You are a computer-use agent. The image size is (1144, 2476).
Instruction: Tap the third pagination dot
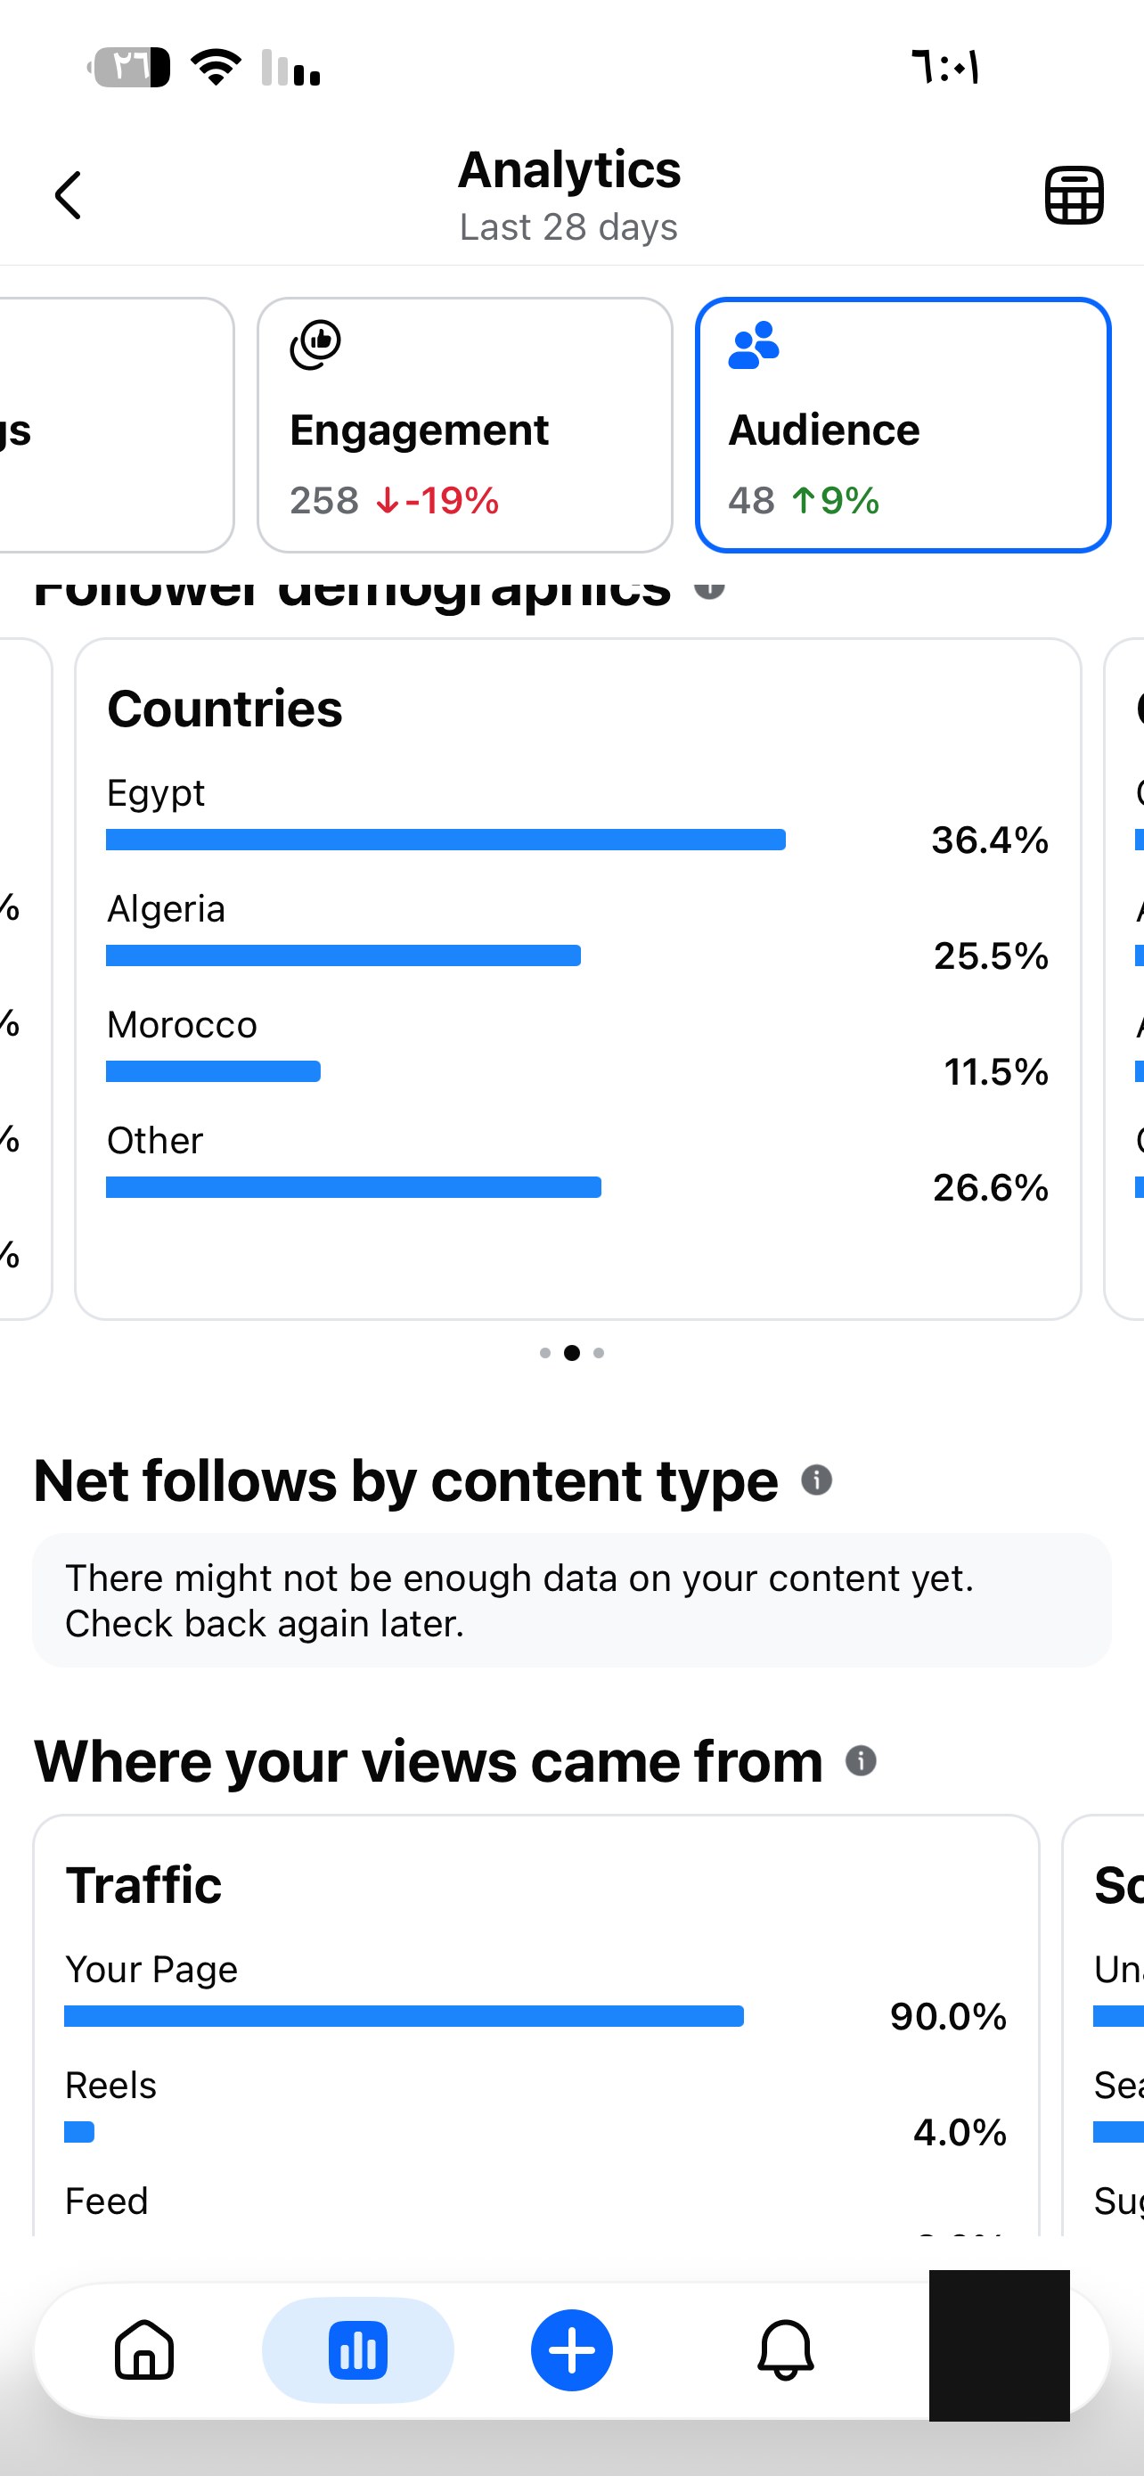[599, 1352]
